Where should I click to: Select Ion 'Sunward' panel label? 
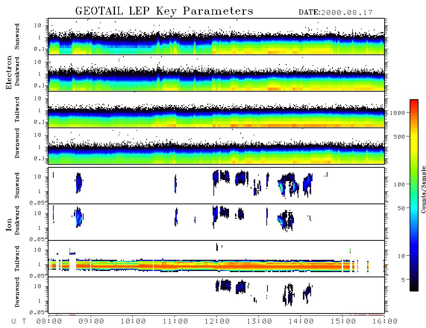point(17,185)
